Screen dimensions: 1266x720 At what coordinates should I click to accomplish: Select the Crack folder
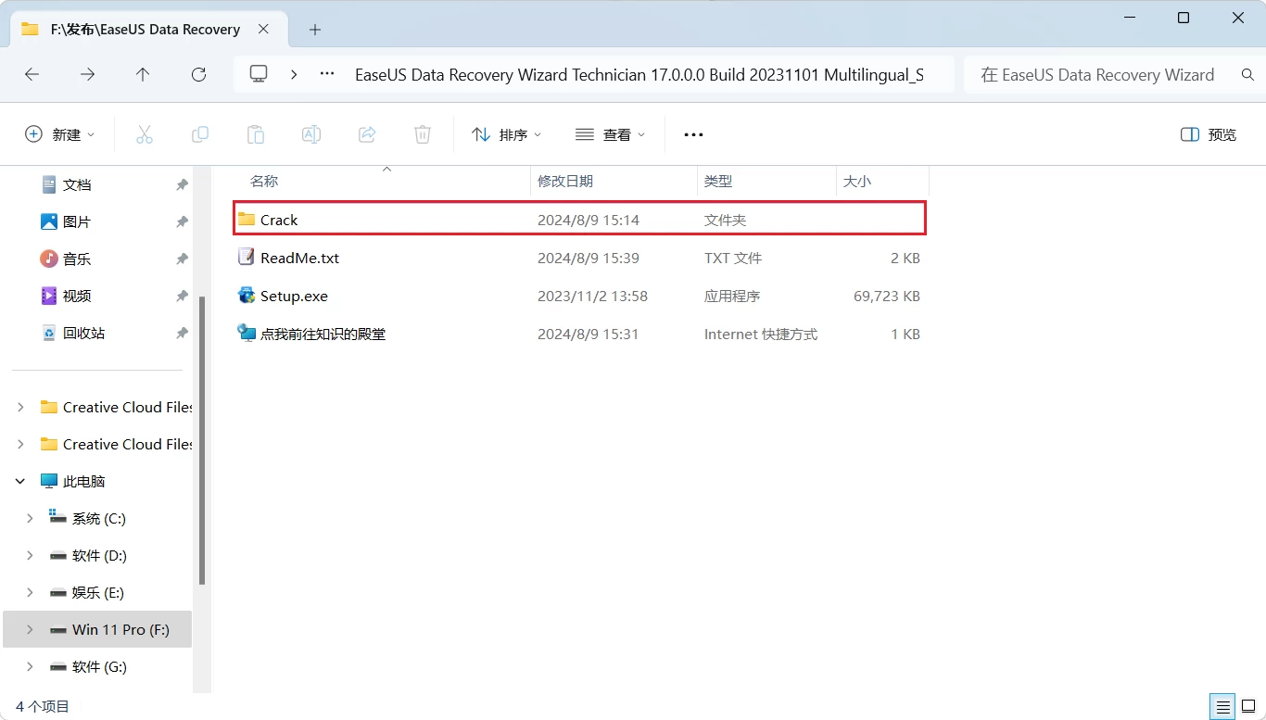coord(579,220)
